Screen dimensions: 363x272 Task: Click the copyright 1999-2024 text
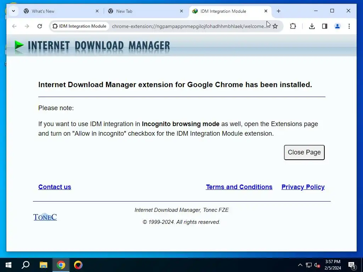pyautogui.click(x=181, y=222)
